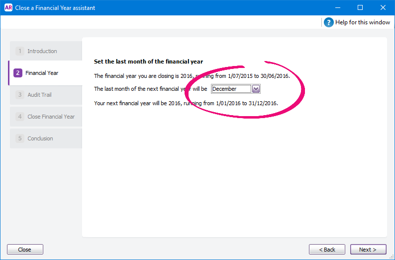Image resolution: width=395 pixels, height=260 pixels.
Task: Select the Financial Year step label
Action: click(42, 73)
